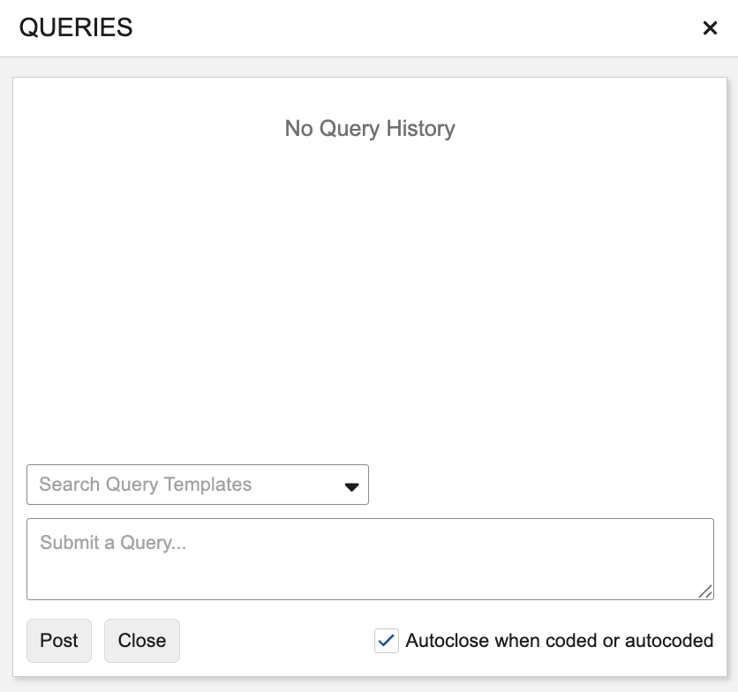Click the Autoclose when coded label text
Image resolution: width=738 pixels, height=692 pixels.
point(559,641)
